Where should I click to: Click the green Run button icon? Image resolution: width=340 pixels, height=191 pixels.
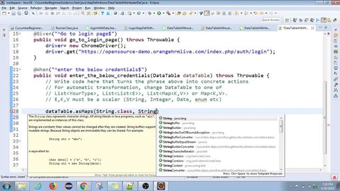coord(159,13)
